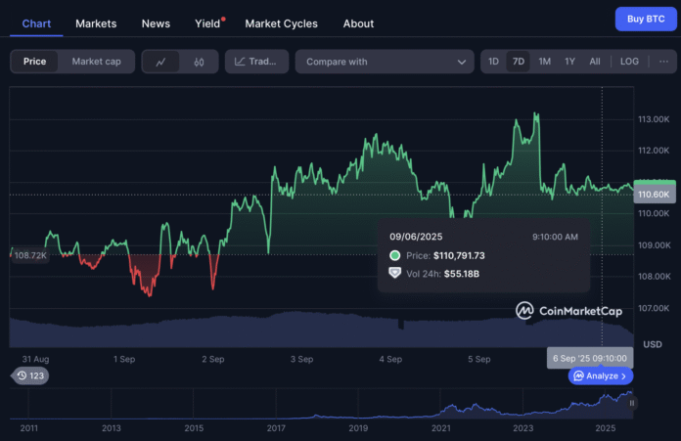The image size is (681, 441).
Task: Switch to the Markets tab
Action: click(96, 23)
